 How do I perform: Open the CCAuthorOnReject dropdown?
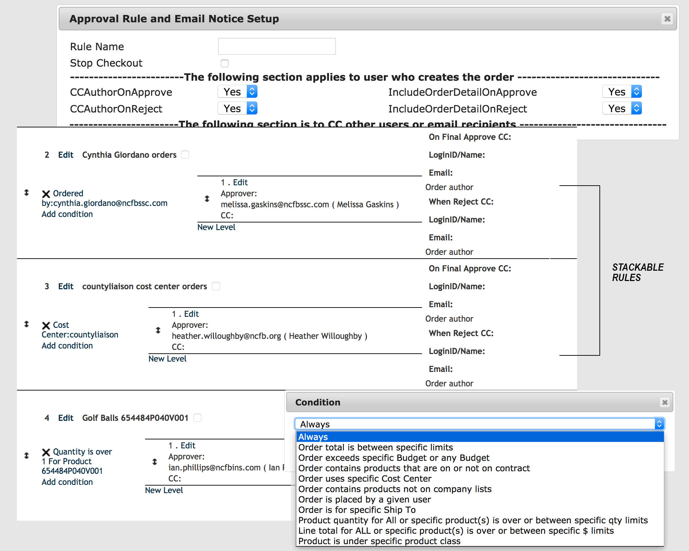238,108
